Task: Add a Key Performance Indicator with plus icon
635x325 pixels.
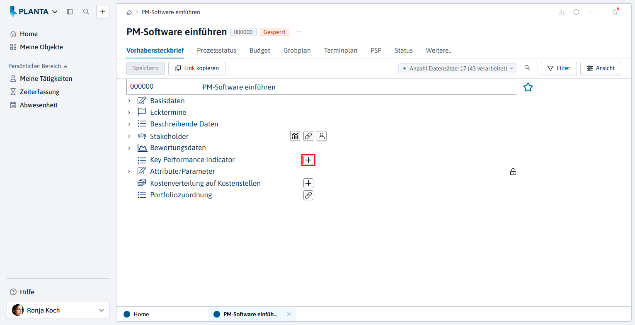Action: (x=308, y=160)
